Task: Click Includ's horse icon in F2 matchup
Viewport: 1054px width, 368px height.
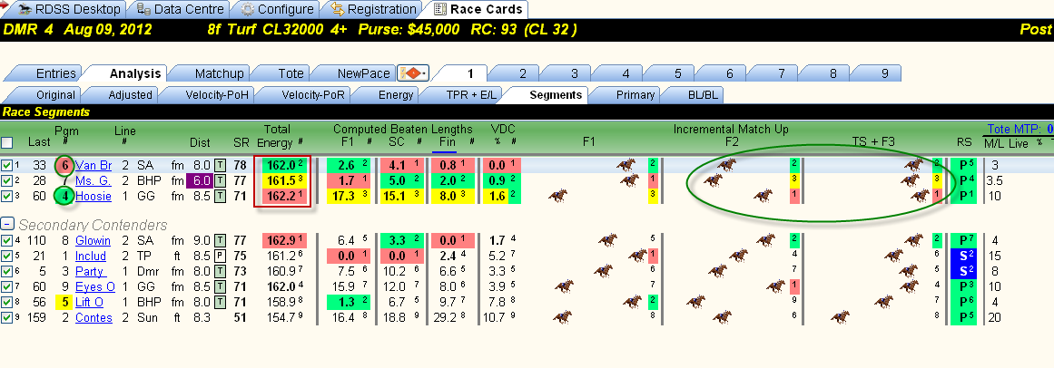Action: 737,256
